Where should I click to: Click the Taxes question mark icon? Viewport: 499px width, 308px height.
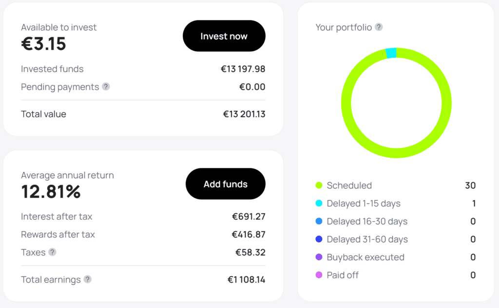tap(52, 252)
